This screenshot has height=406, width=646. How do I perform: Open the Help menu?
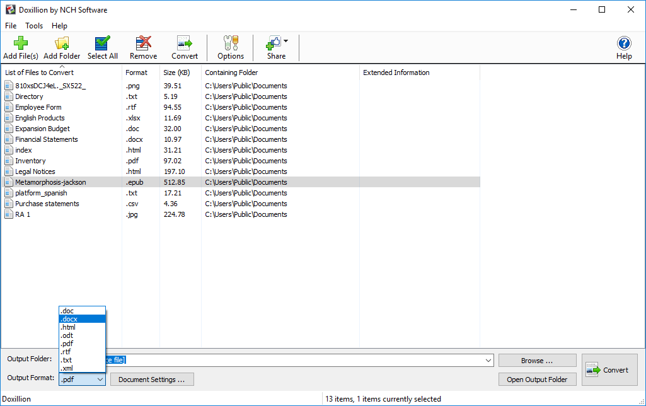point(59,26)
